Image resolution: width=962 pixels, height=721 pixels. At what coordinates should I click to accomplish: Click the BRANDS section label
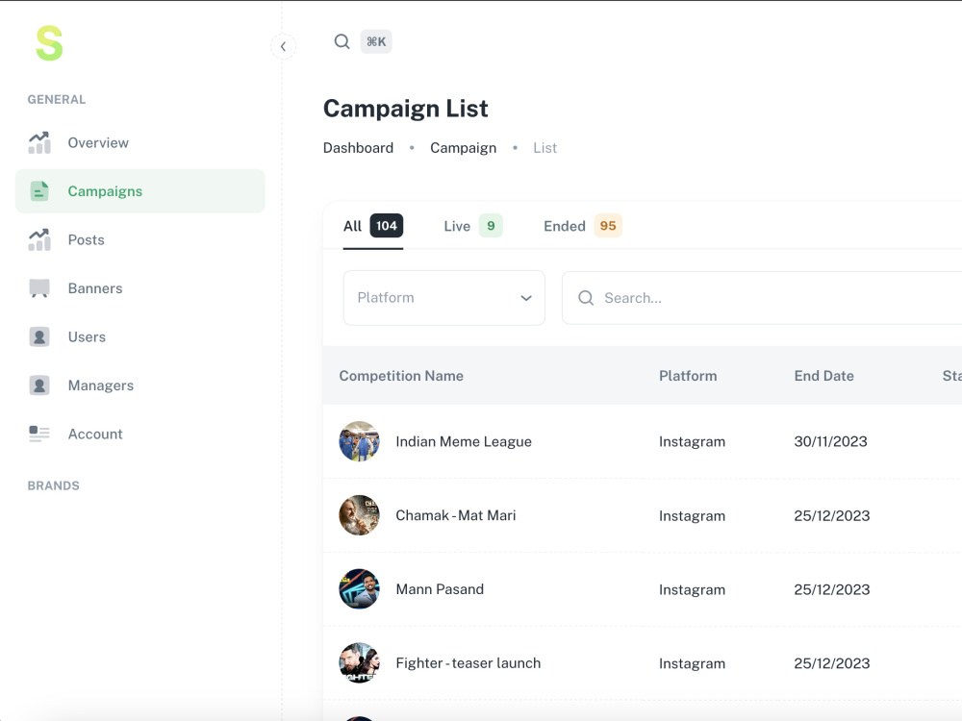click(x=53, y=485)
